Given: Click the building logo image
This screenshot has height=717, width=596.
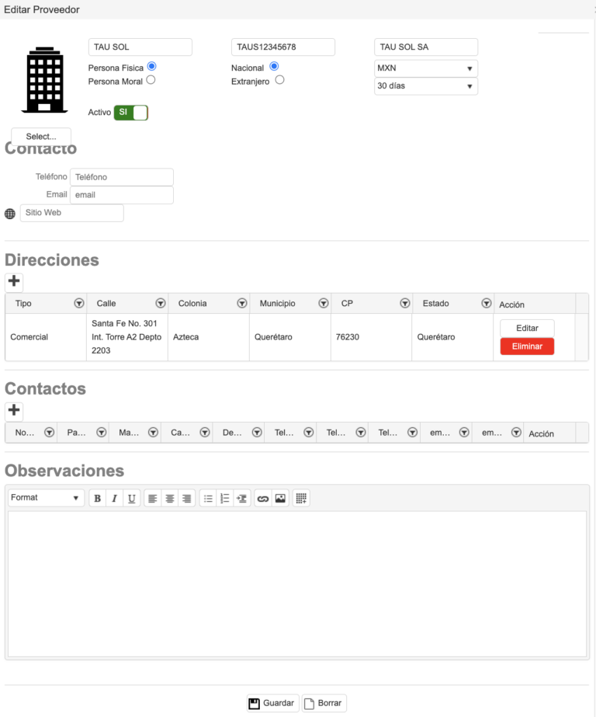Looking at the screenshot, I should tap(44, 79).
